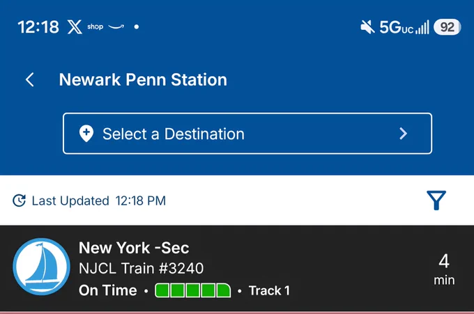Click the green train car capacity bar
This screenshot has width=474, height=314.
[193, 290]
